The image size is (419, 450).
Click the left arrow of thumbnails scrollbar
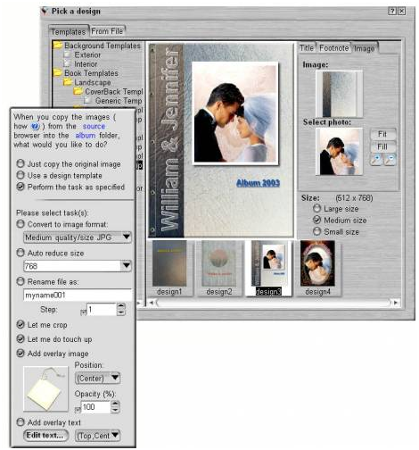[x=152, y=303]
